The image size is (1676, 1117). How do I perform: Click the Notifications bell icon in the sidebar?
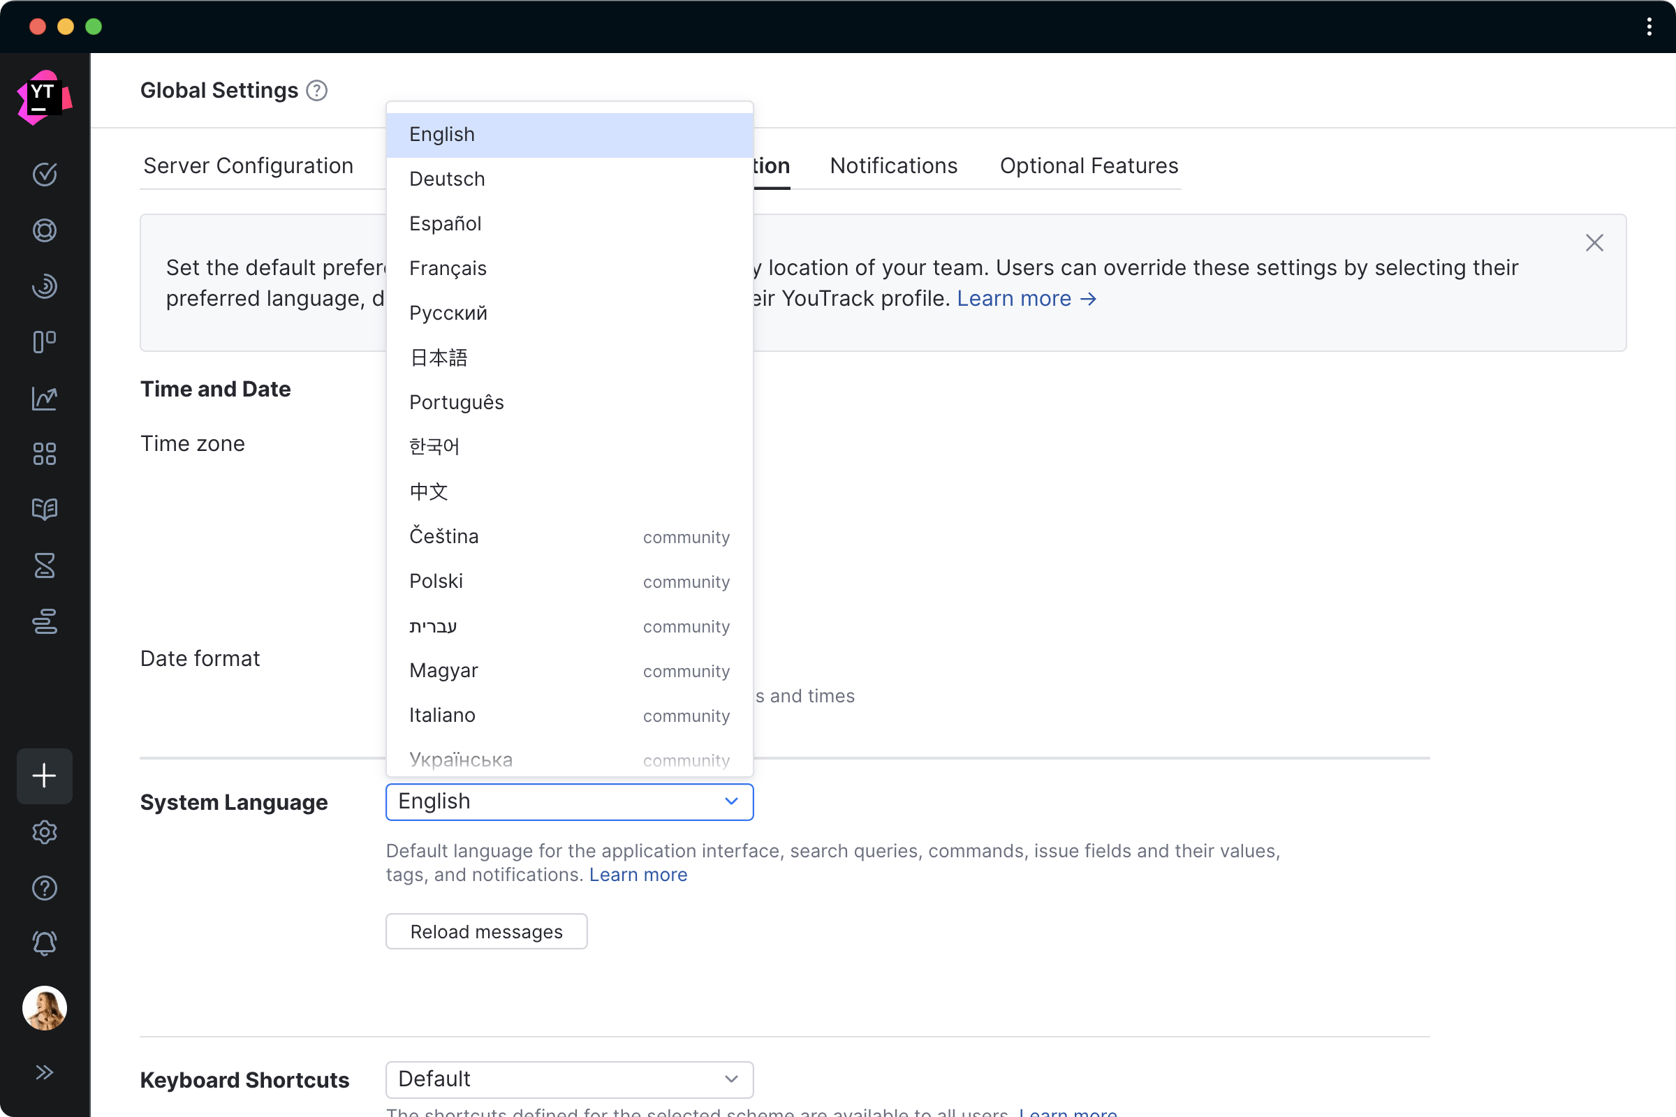click(x=44, y=943)
